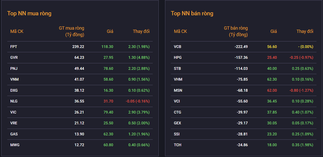Open the VCB stock ticker
Screen dimensions: 323x157
click(x=178, y=47)
